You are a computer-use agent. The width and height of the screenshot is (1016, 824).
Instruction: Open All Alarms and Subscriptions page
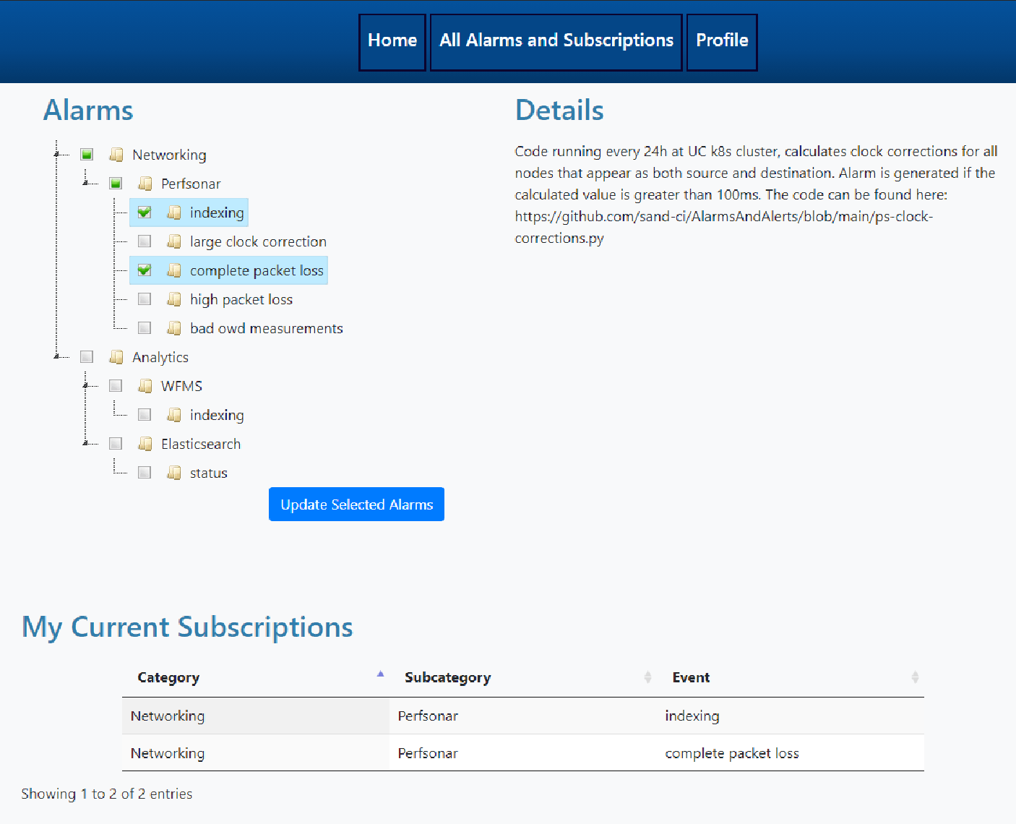[556, 41]
